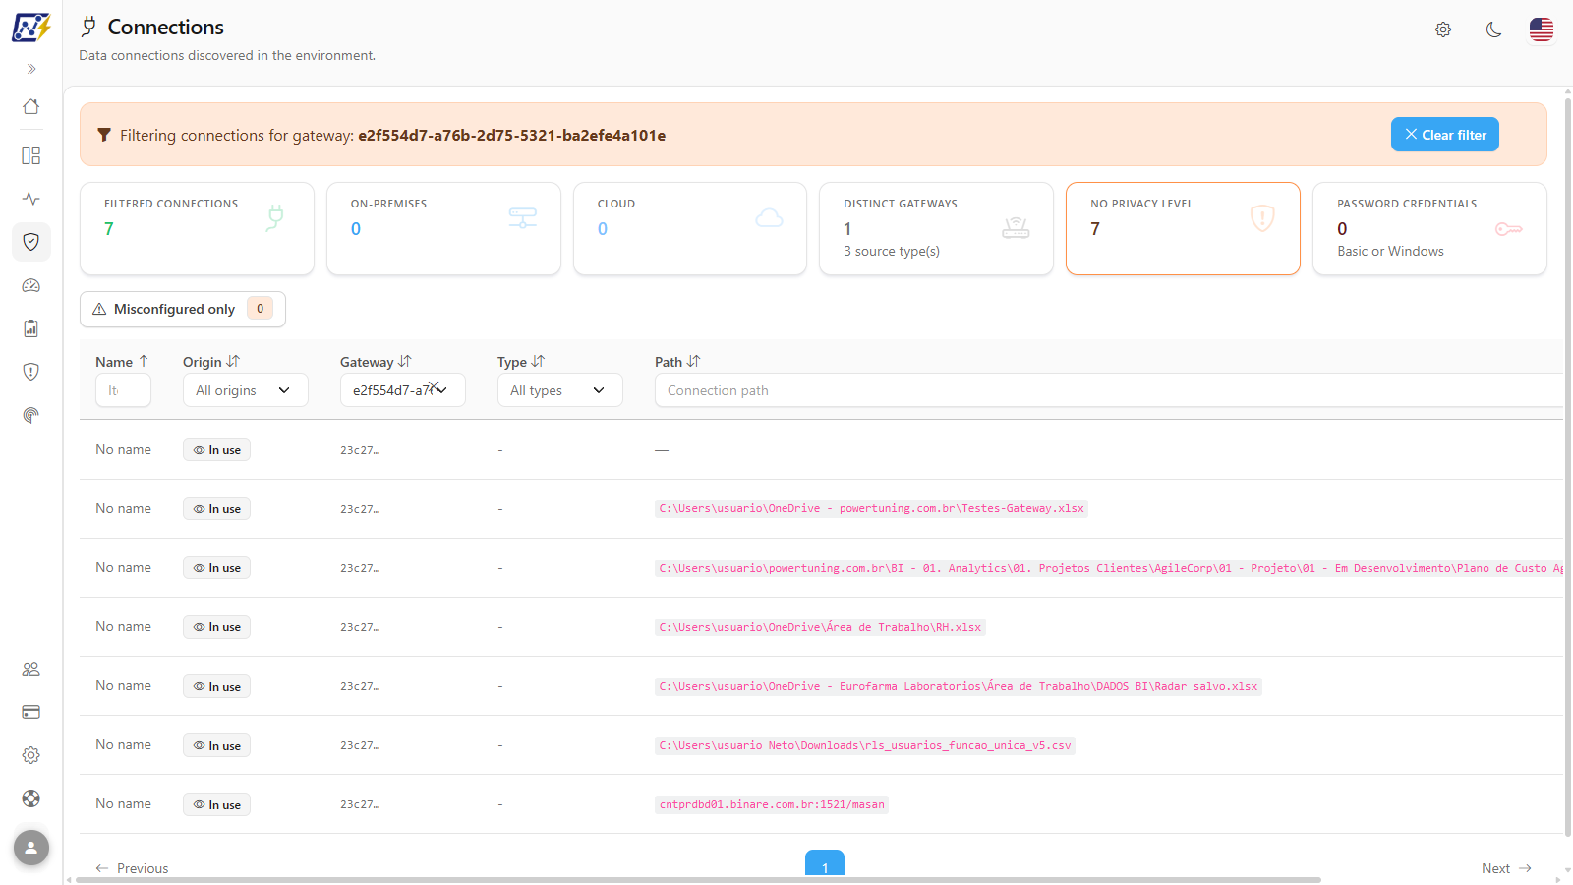This screenshot has width=1573, height=885.
Task: Open the shield alert sidebar icon
Action: [31, 372]
